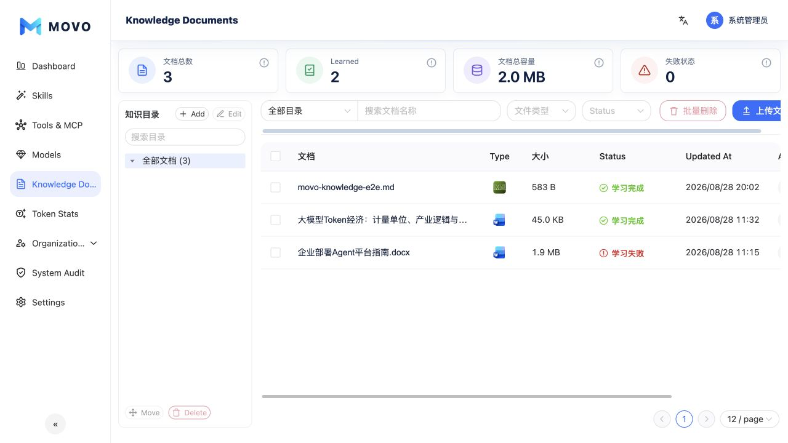Click the checklist icon in Learned card
788x443 pixels.
click(x=310, y=70)
